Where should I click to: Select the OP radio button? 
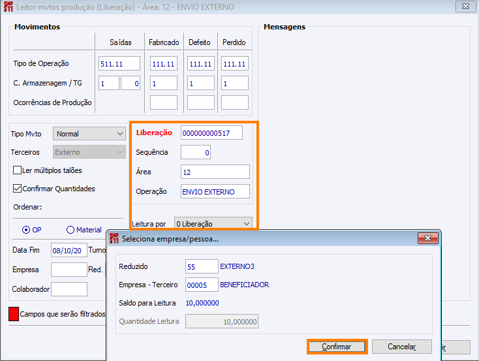(x=26, y=230)
